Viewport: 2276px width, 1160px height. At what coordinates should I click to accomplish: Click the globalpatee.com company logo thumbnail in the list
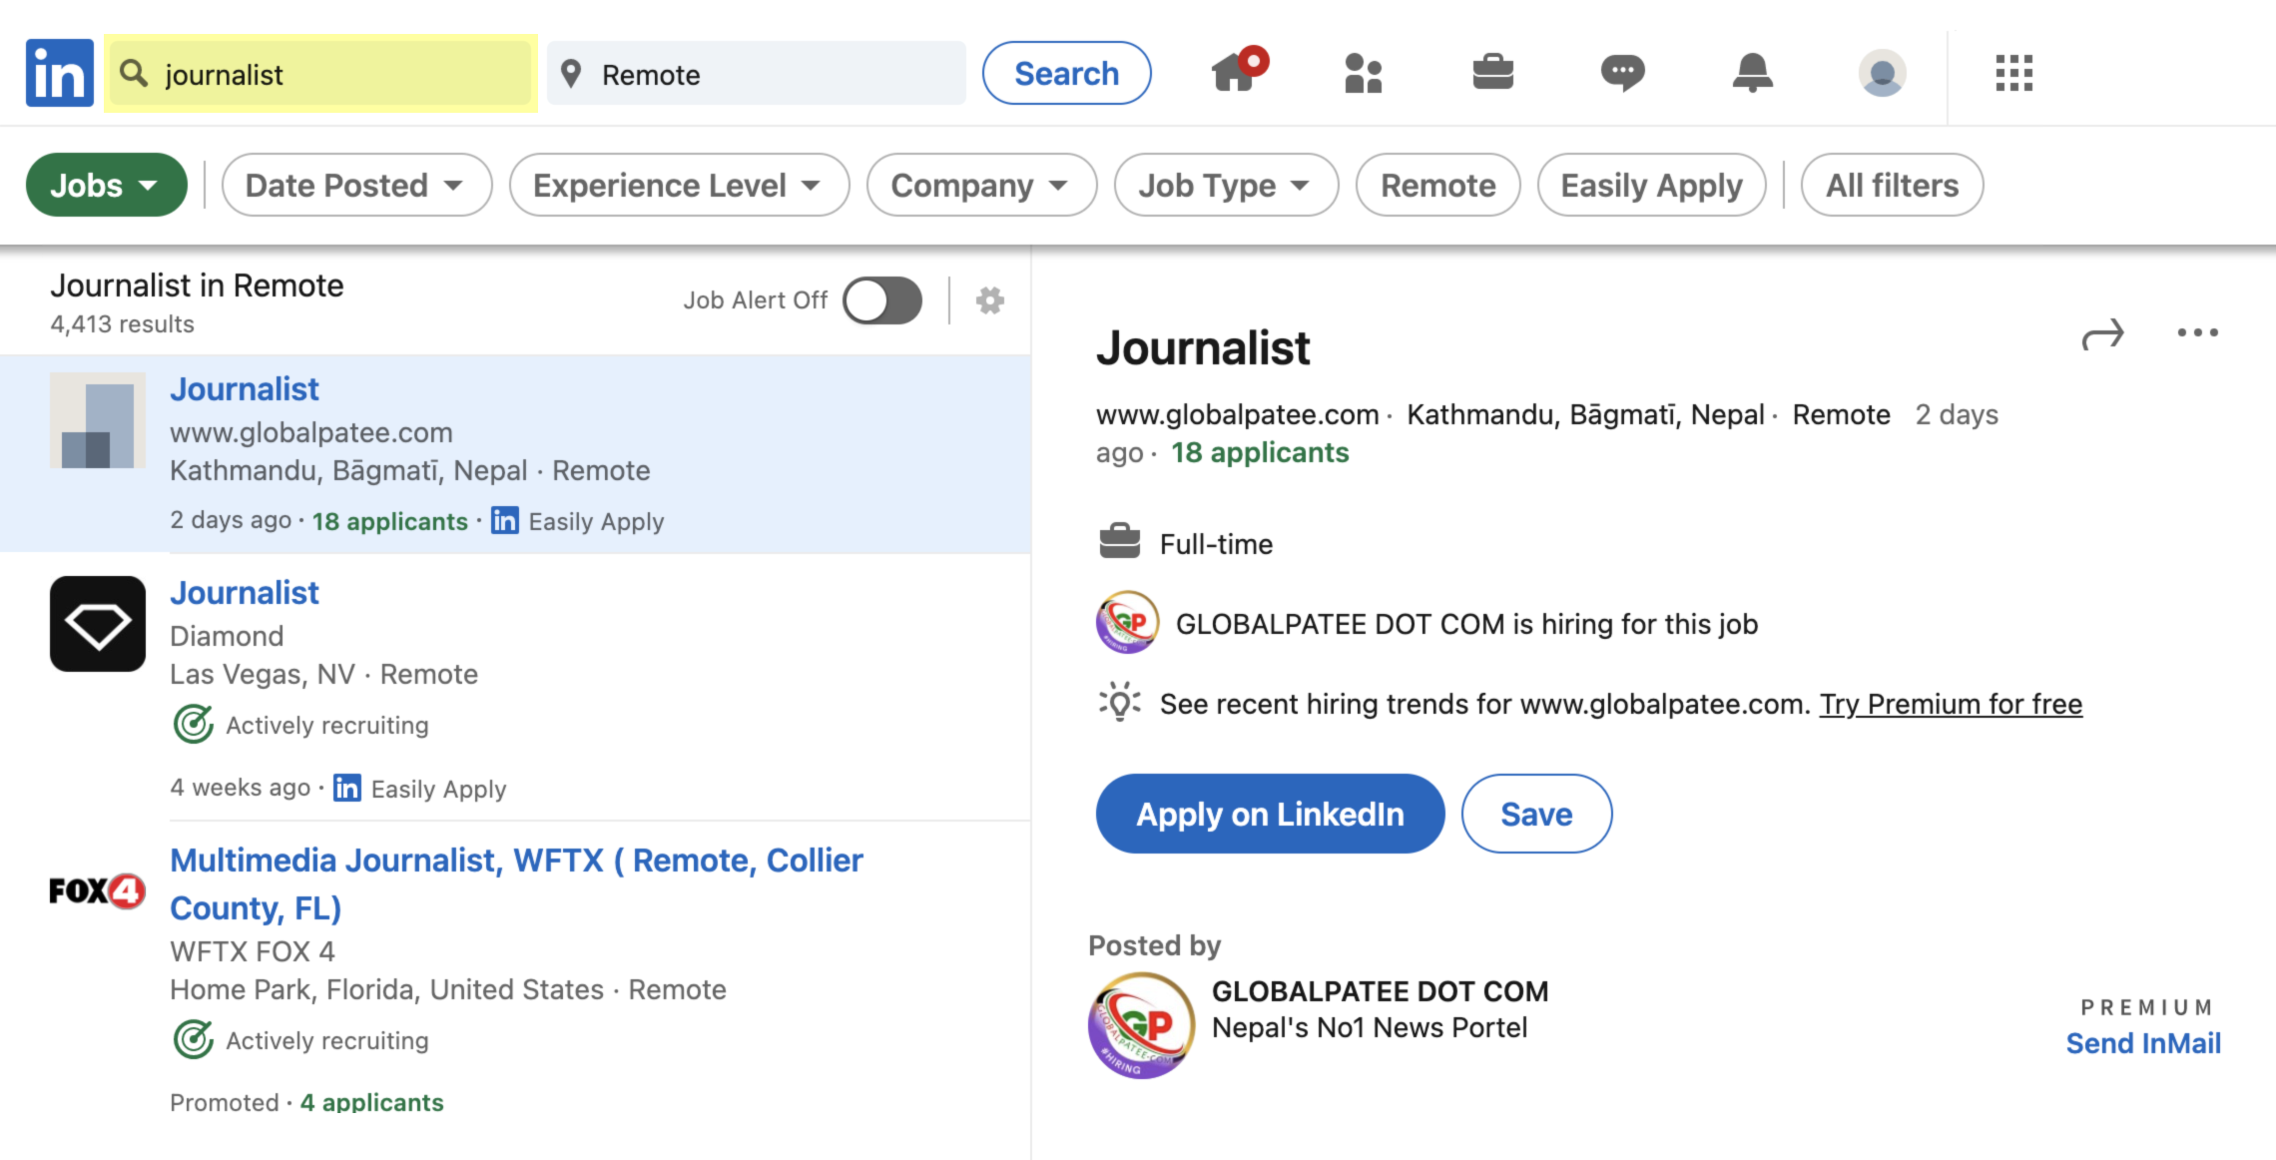click(x=98, y=420)
